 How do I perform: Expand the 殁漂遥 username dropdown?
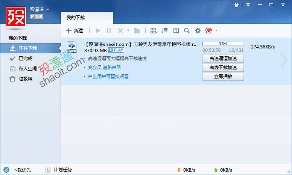(48, 9)
